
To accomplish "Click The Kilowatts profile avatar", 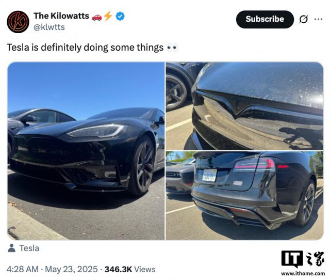I will pyautogui.click(x=18, y=22).
